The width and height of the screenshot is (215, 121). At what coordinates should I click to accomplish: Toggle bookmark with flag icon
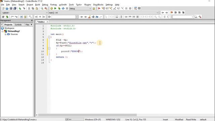click(x=172, y=13)
